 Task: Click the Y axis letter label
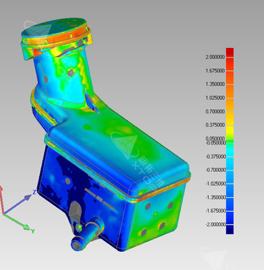click(x=33, y=231)
